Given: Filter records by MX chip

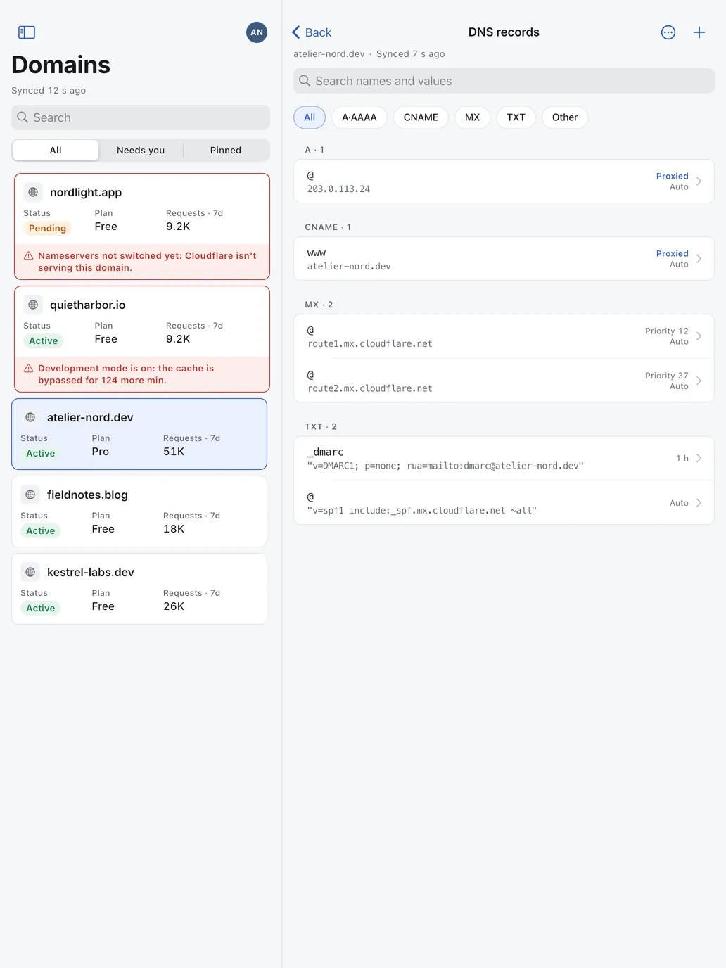Looking at the screenshot, I should [x=473, y=117].
